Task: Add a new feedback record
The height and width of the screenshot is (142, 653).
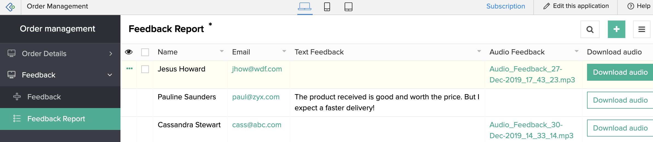Action: (616, 29)
